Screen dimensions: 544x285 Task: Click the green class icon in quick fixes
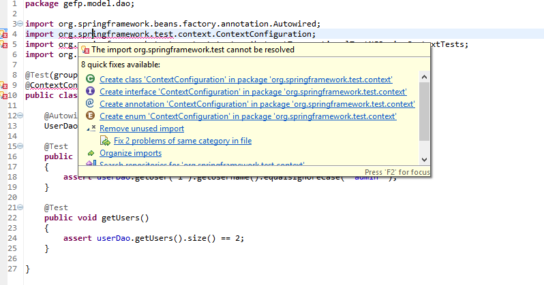click(x=91, y=80)
